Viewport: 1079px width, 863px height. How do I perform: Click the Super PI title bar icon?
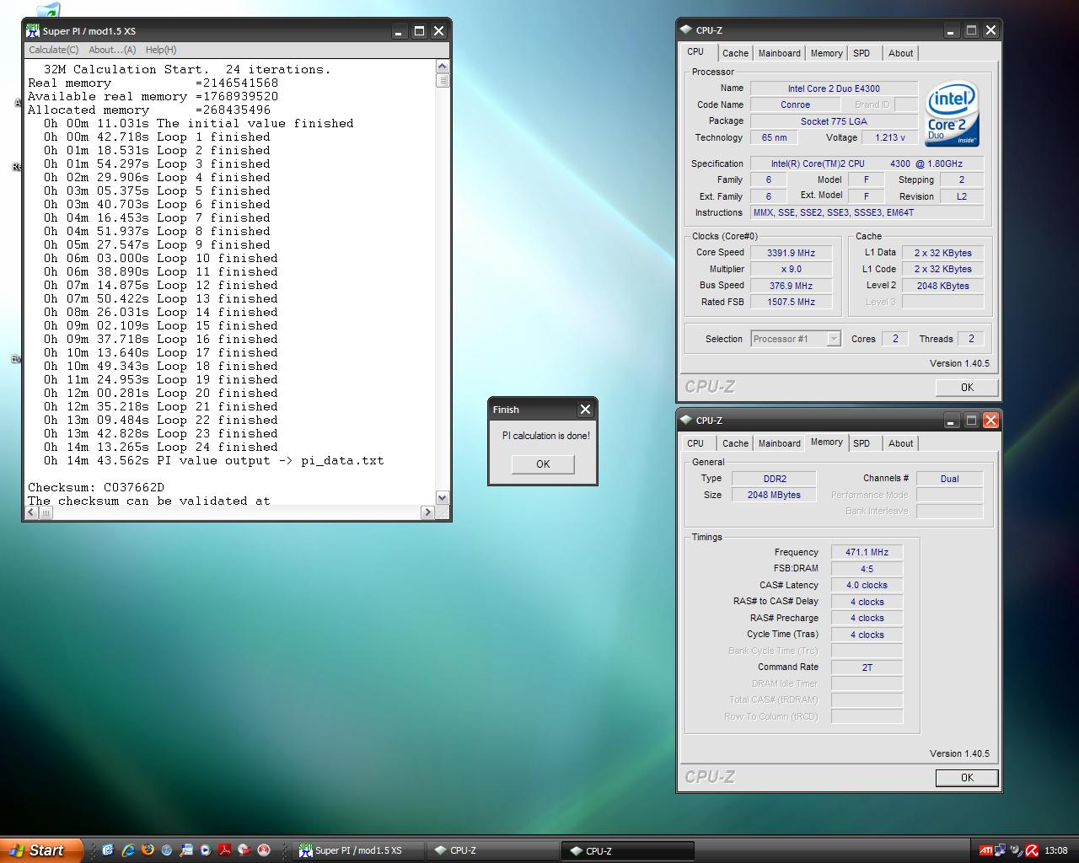coord(33,31)
